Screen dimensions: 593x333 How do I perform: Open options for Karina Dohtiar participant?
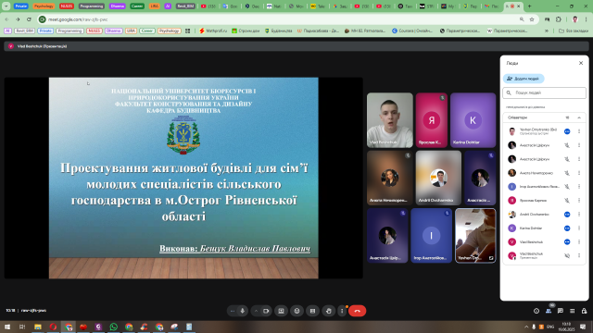pyautogui.click(x=579, y=228)
